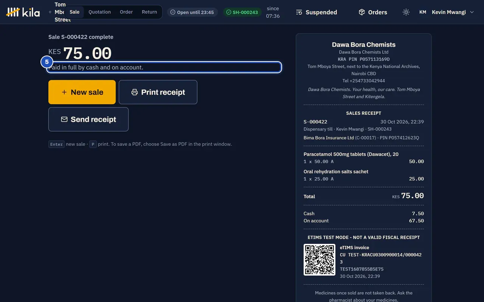Click the TEST1687855B5E75 eTIMS code
The height and width of the screenshot is (302, 484).
[x=362, y=269]
